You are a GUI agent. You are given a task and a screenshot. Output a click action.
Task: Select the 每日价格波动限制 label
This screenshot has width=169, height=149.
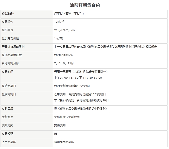(13, 47)
